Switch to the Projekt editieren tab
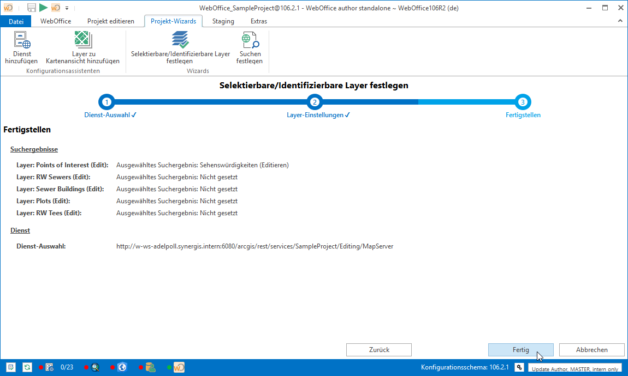 (x=110, y=21)
